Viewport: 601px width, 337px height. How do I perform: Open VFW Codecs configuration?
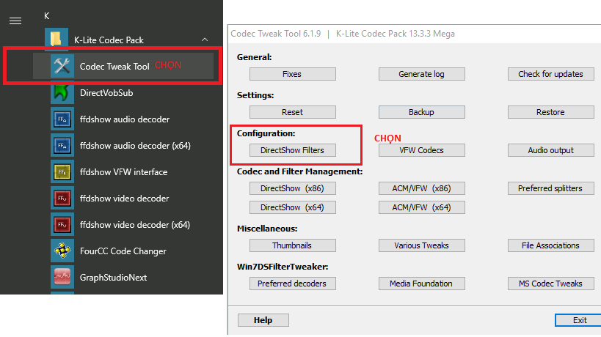click(422, 150)
